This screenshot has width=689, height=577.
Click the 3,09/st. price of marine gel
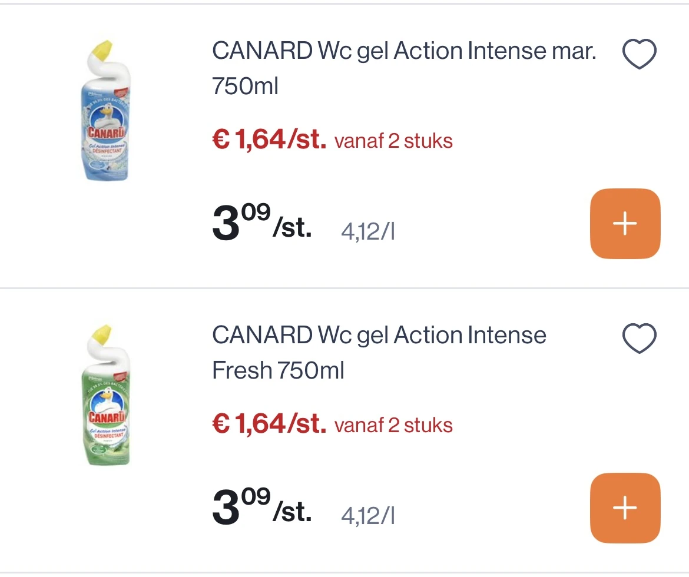pyautogui.click(x=261, y=224)
